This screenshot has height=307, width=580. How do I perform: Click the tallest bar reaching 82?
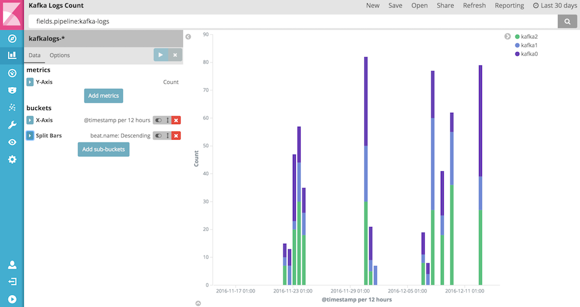tap(366, 171)
